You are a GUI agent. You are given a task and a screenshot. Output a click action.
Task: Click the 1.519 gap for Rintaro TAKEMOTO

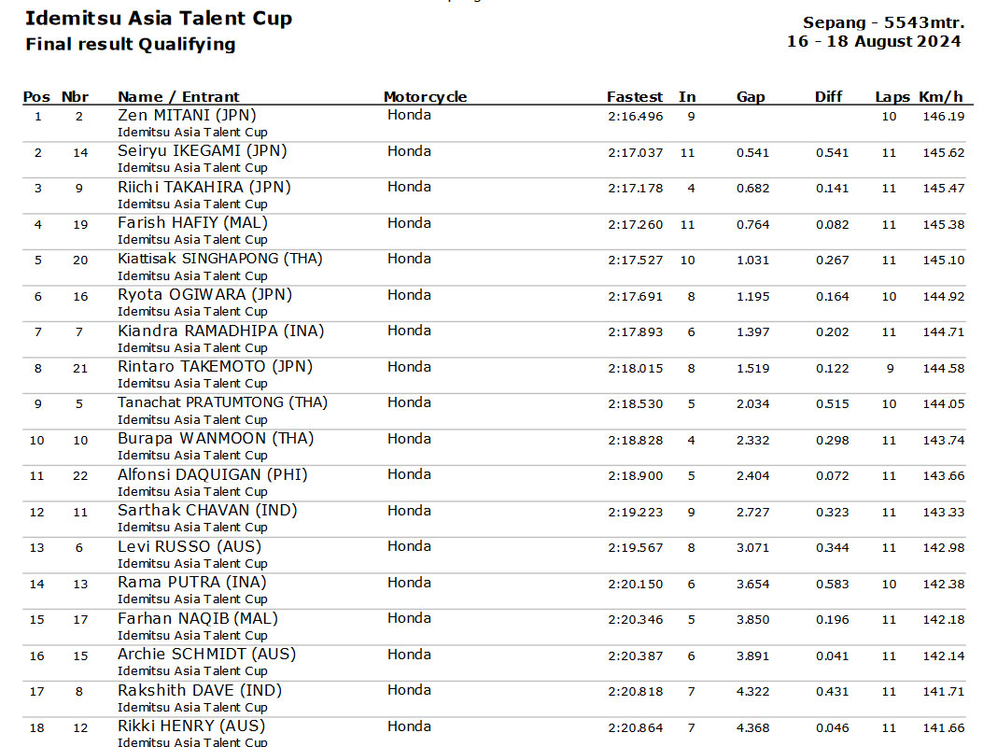point(752,368)
